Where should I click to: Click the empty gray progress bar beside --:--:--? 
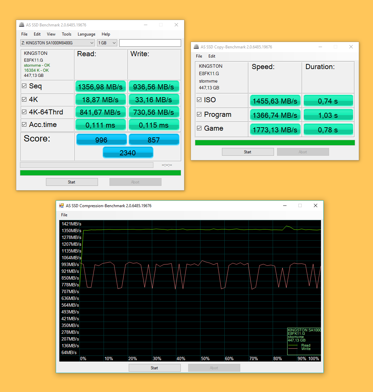(86, 165)
